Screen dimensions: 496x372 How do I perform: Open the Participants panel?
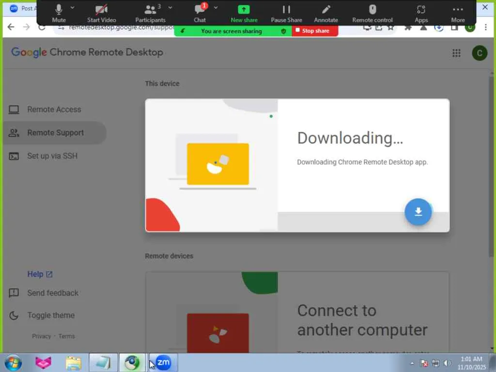point(150,13)
